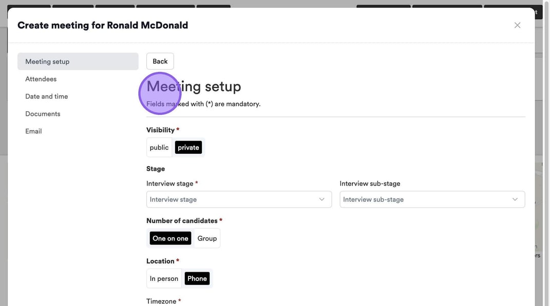
Task: Navigate to the Email section
Action: tap(33, 131)
